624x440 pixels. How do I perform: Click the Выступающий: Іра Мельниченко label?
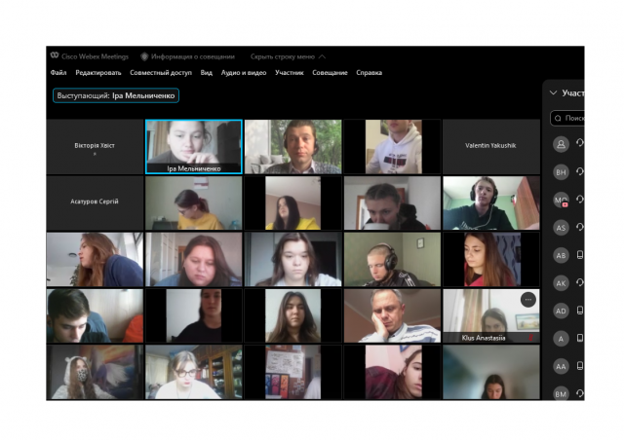116,95
